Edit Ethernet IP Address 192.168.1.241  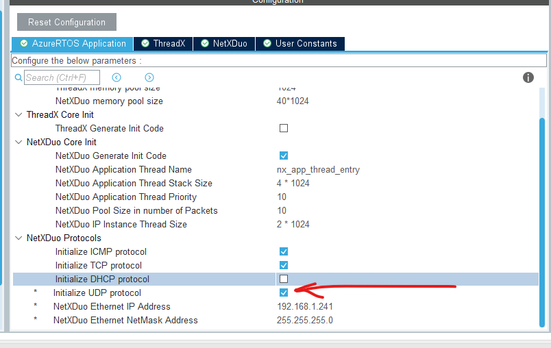(305, 307)
